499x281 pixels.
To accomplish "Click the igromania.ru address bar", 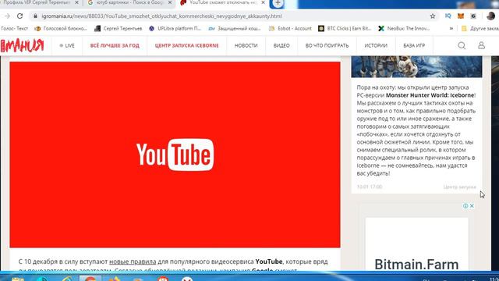I will (229, 16).
